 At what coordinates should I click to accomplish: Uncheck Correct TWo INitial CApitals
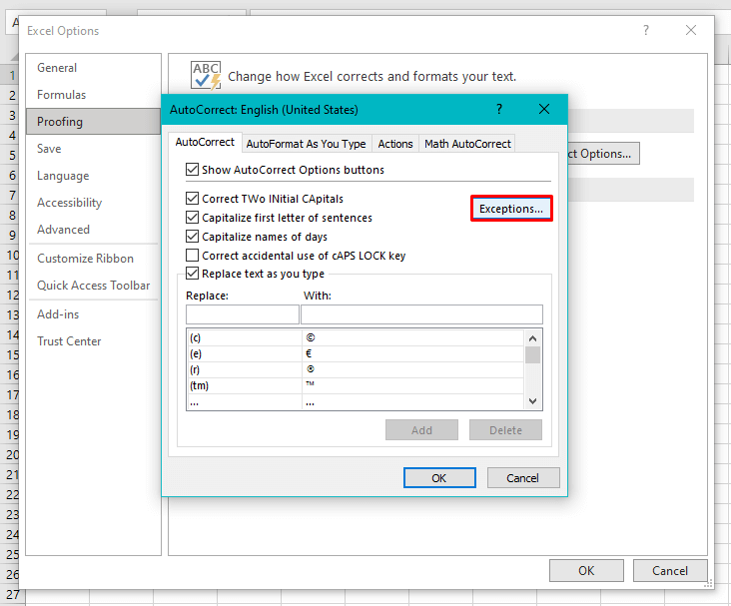click(193, 199)
